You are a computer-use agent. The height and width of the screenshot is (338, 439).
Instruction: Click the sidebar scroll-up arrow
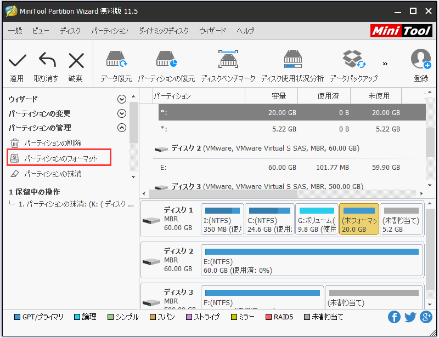(x=133, y=96)
